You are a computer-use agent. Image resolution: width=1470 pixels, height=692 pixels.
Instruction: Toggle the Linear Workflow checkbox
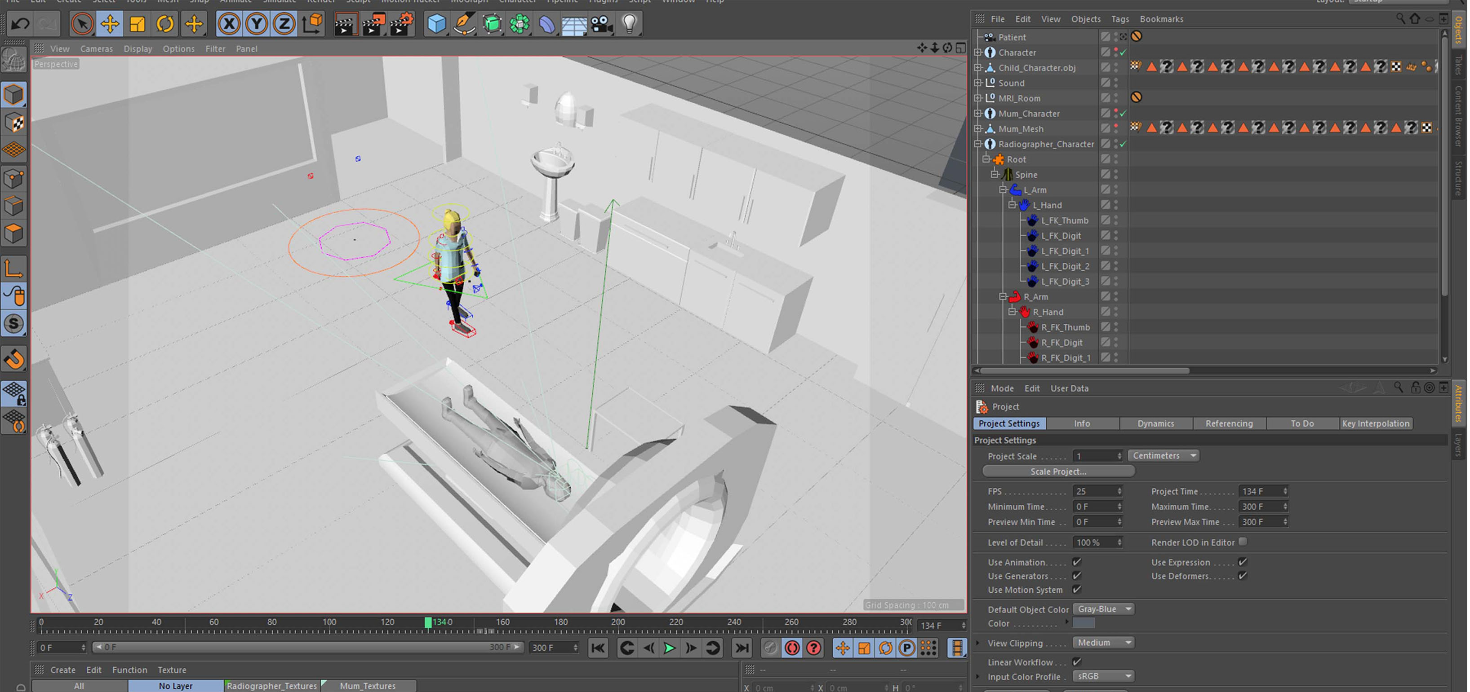pos(1077,662)
